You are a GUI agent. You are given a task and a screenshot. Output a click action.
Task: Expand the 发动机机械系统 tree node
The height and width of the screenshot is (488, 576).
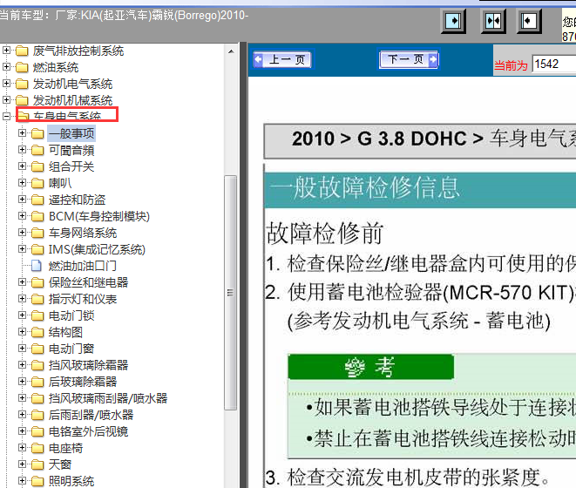pos(6,100)
